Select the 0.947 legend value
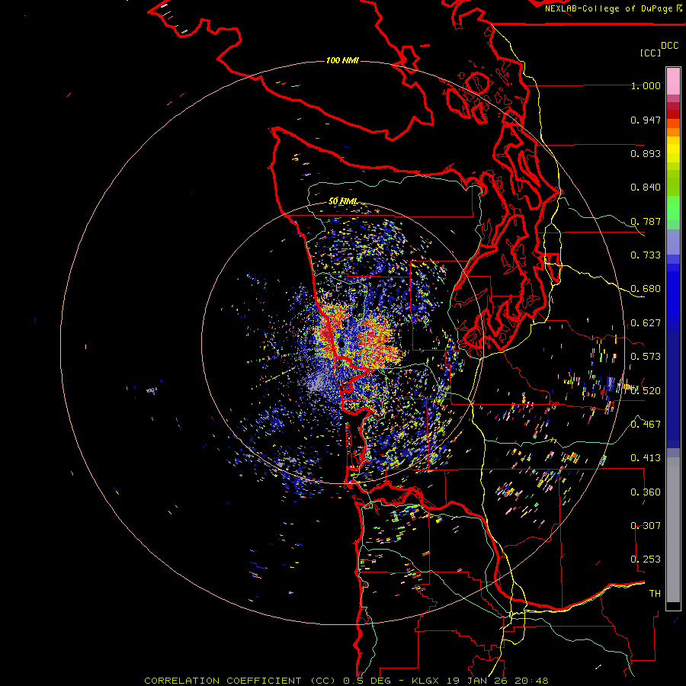The image size is (686, 686). click(x=646, y=120)
